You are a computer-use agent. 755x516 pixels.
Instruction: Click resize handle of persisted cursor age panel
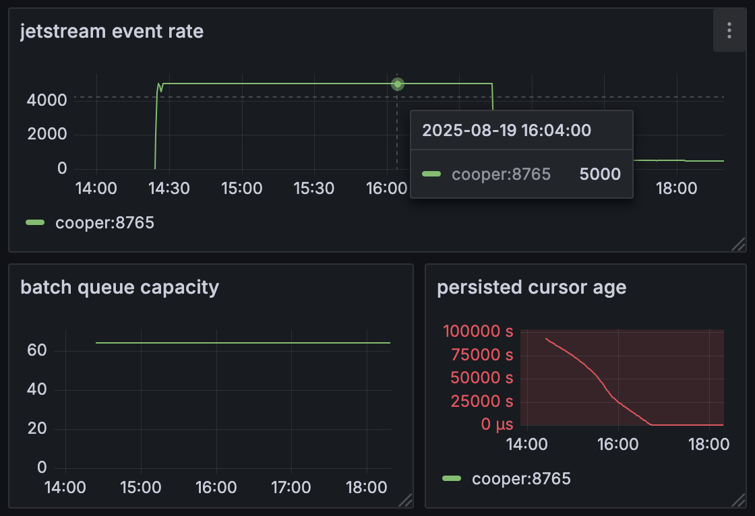(x=739, y=499)
